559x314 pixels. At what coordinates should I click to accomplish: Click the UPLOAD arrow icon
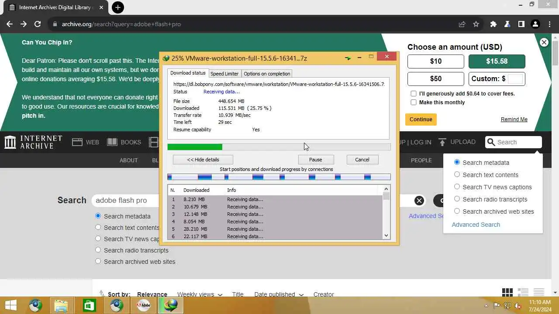442,142
